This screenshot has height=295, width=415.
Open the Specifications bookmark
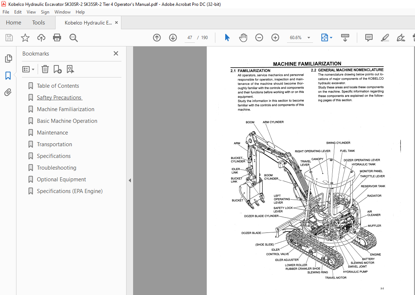(54, 156)
